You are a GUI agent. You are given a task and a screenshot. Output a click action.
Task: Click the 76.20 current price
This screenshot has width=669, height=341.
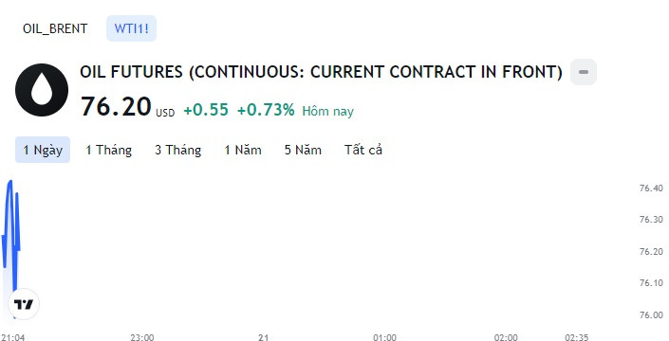point(116,106)
